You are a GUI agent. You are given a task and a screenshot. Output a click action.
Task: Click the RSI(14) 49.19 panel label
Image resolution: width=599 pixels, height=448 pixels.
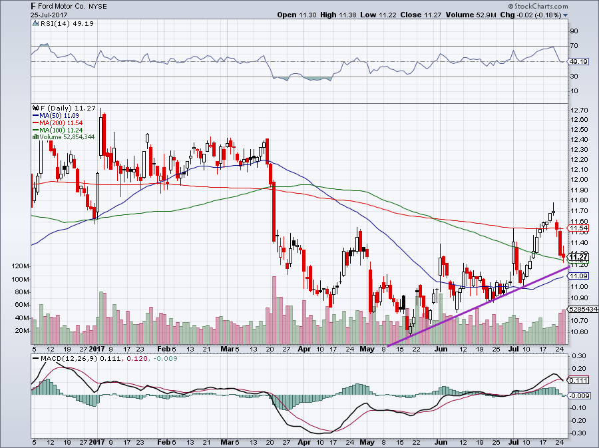click(67, 23)
